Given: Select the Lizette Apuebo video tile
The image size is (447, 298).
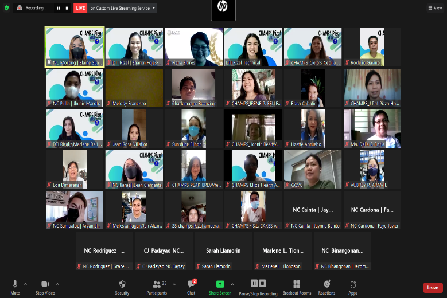Looking at the screenshot, I should click(x=313, y=128).
